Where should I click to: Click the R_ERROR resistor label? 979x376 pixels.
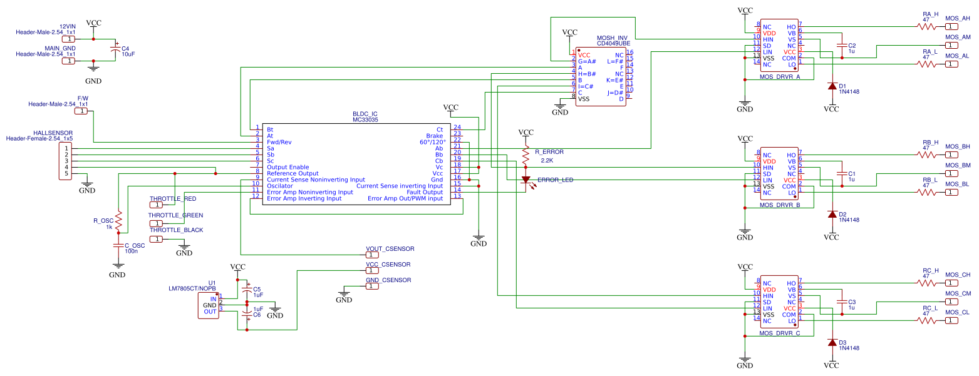point(549,152)
